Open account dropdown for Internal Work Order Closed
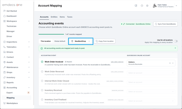The width and height of the screenshot is (182, 109). point(151,82)
